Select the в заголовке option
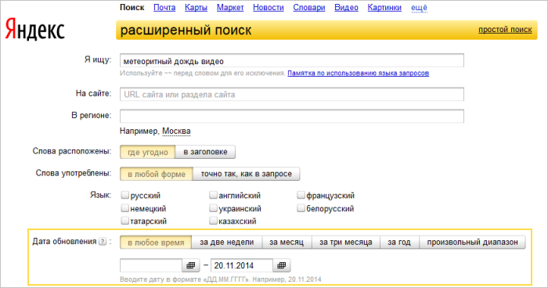Screen dimensions: 548x288 [x=205, y=152]
